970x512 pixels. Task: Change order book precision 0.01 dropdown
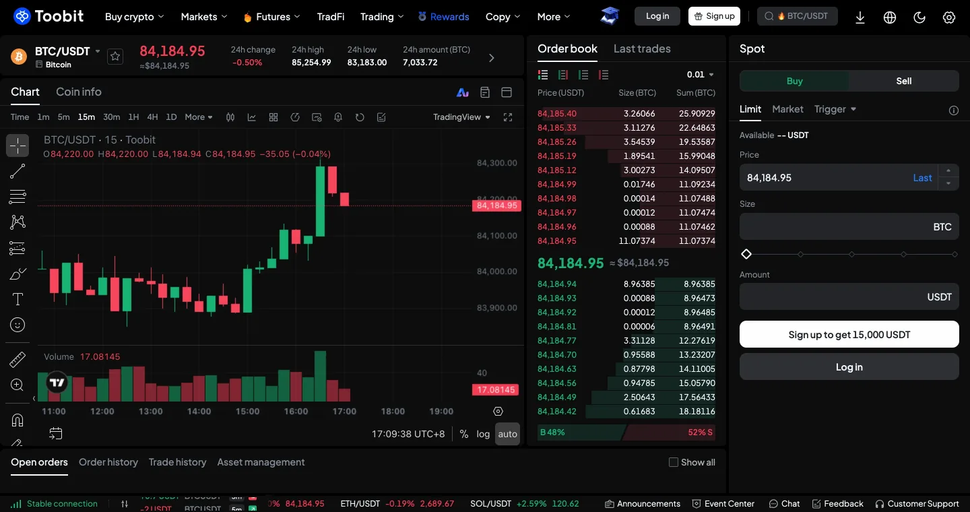[701, 75]
